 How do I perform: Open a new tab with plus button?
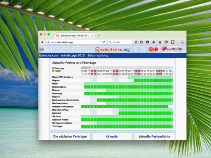tap(99, 35)
